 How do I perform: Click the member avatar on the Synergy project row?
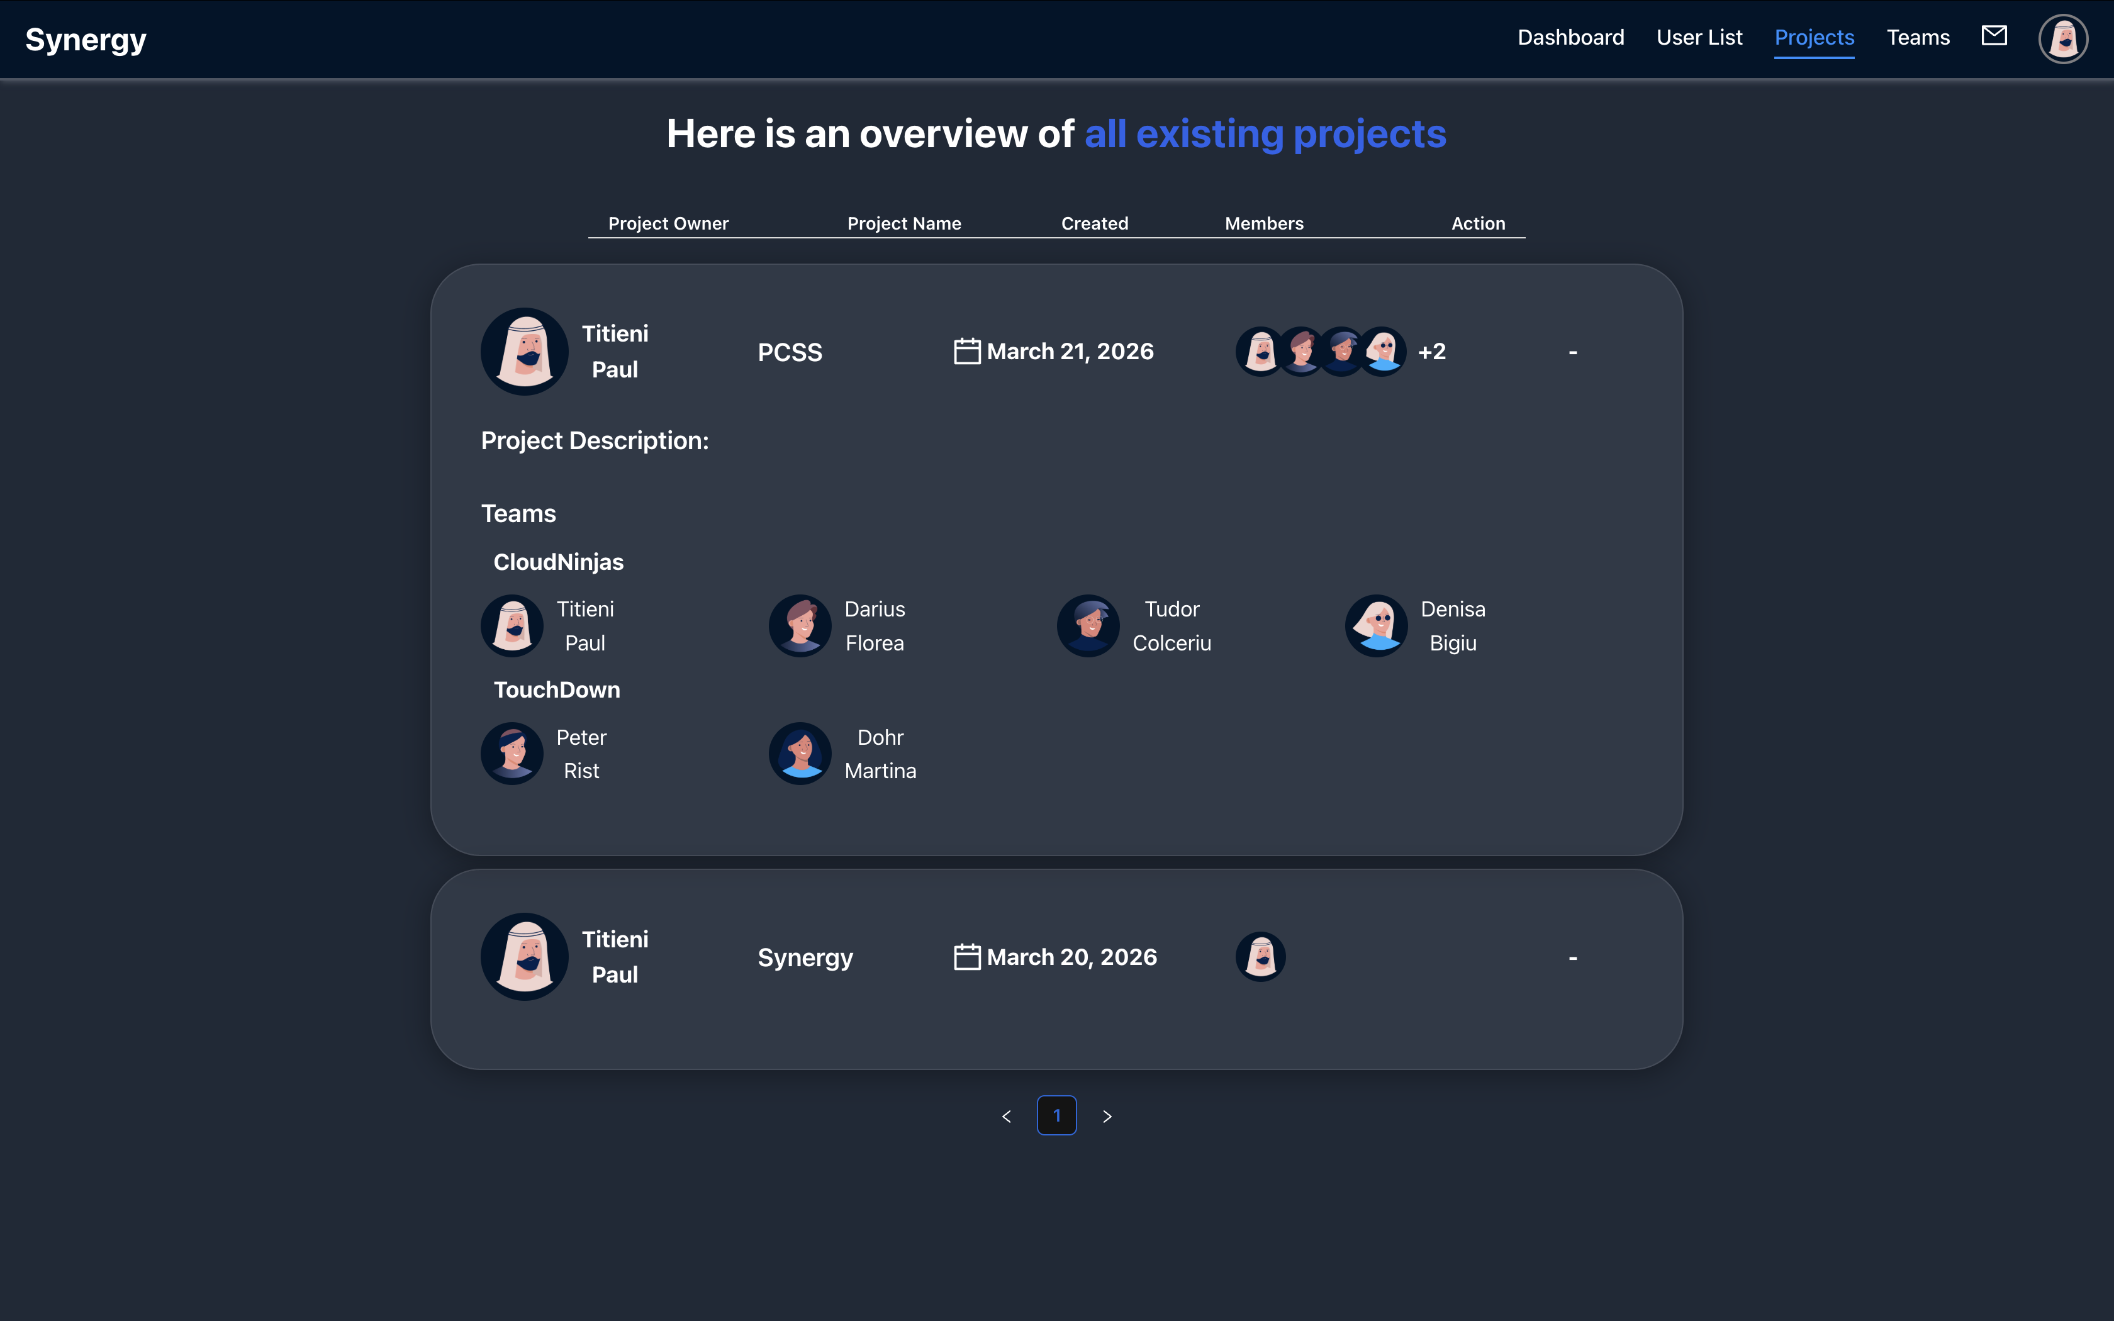[1261, 956]
